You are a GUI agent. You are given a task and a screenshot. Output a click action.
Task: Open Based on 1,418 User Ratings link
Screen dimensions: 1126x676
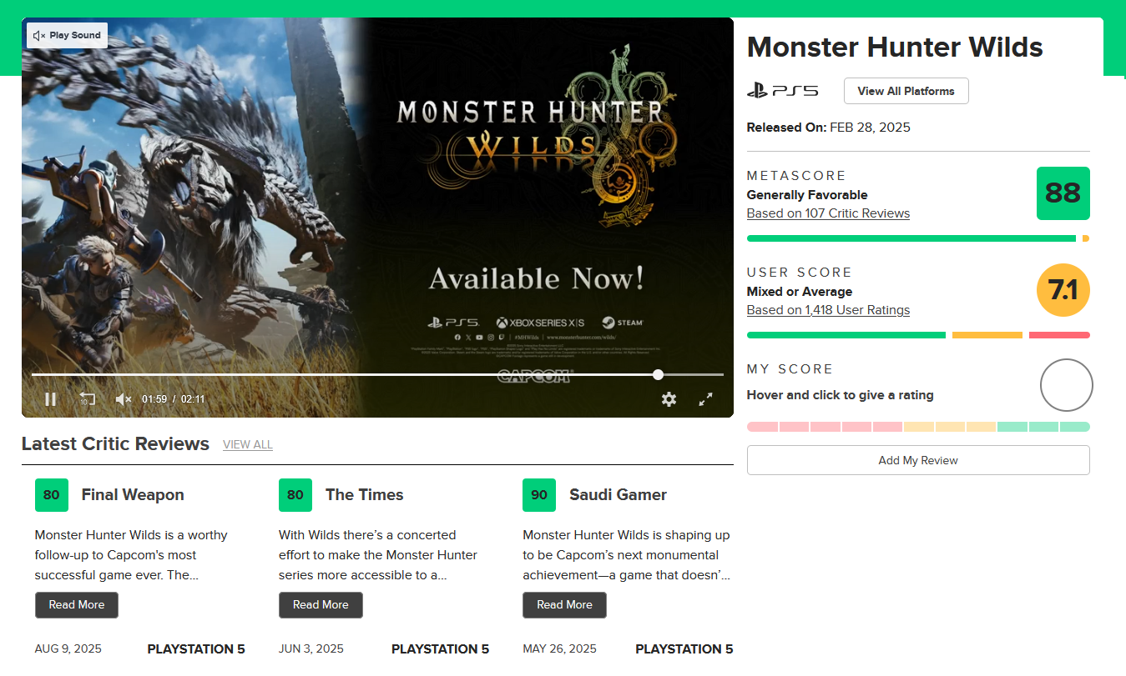(828, 310)
